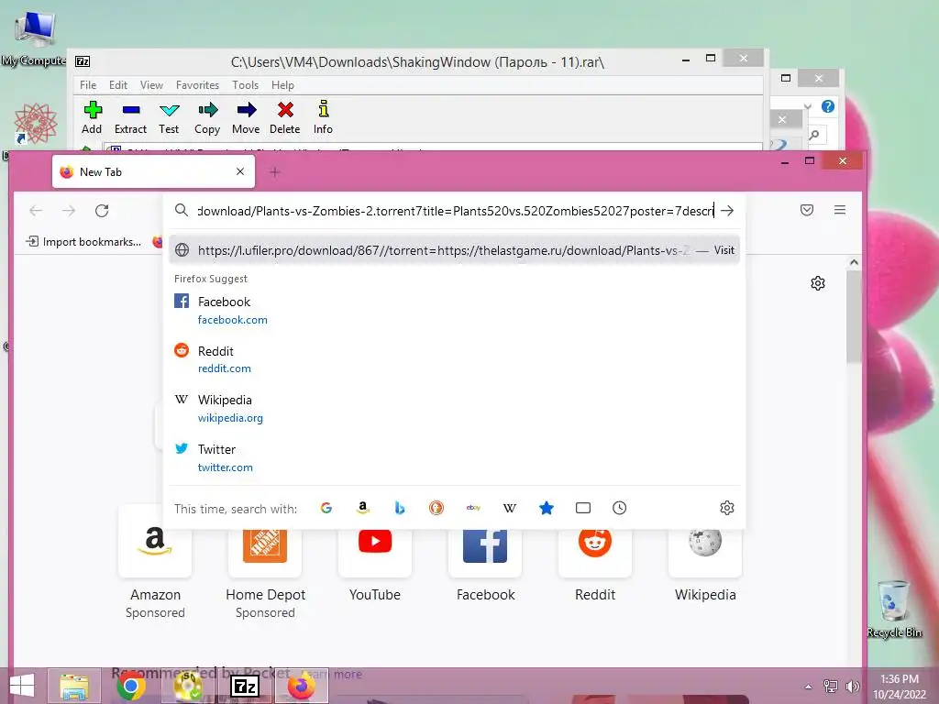Run Test on the archive in 7-Zip
This screenshot has height=704, width=939.
pyautogui.click(x=169, y=117)
